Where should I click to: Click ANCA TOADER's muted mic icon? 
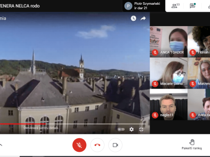155,52
